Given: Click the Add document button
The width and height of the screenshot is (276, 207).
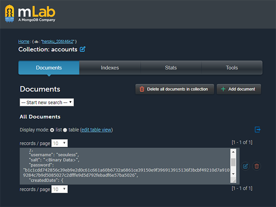Looking at the screenshot, I should click(239, 89).
